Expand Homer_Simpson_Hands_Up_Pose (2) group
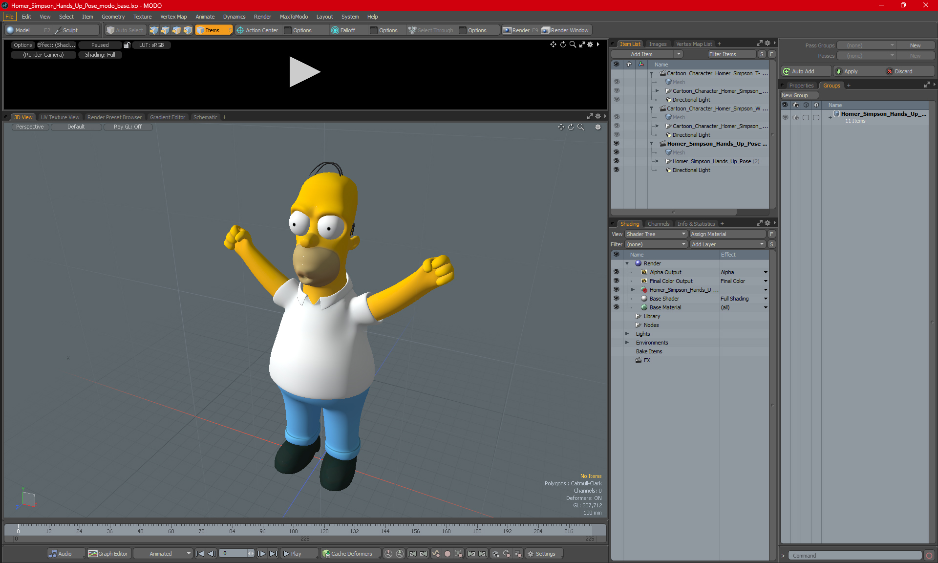 (x=657, y=161)
